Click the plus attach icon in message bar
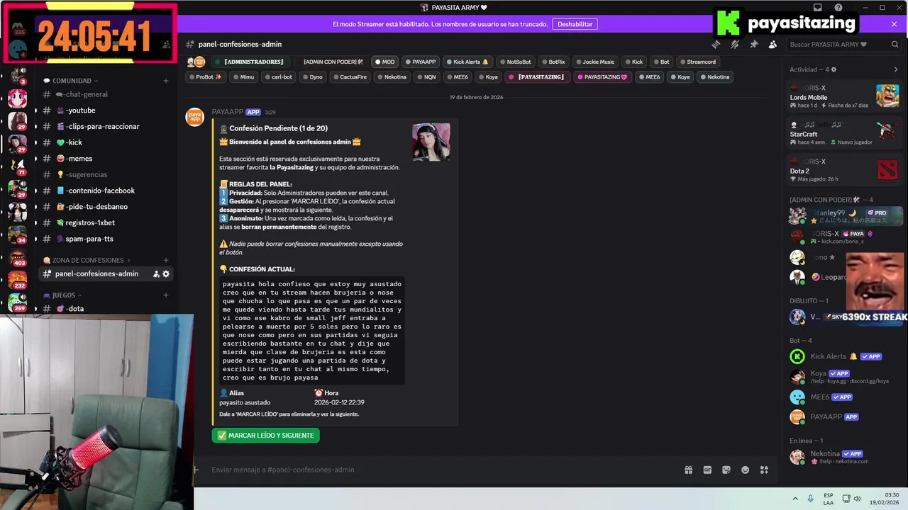Image resolution: width=908 pixels, height=510 pixels. pyautogui.click(x=196, y=470)
